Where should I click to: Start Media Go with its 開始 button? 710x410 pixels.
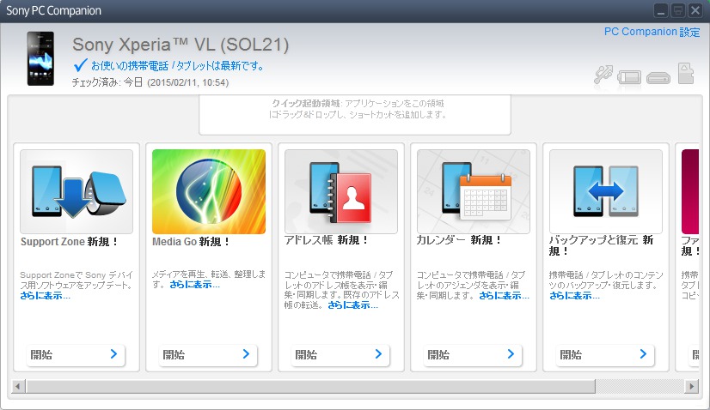207,355
